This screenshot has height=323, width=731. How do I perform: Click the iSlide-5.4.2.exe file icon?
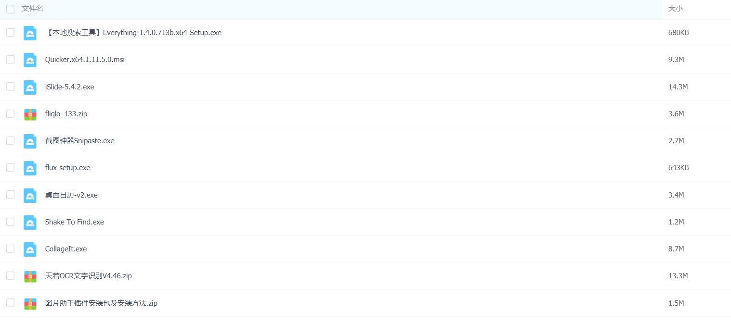[x=30, y=87]
